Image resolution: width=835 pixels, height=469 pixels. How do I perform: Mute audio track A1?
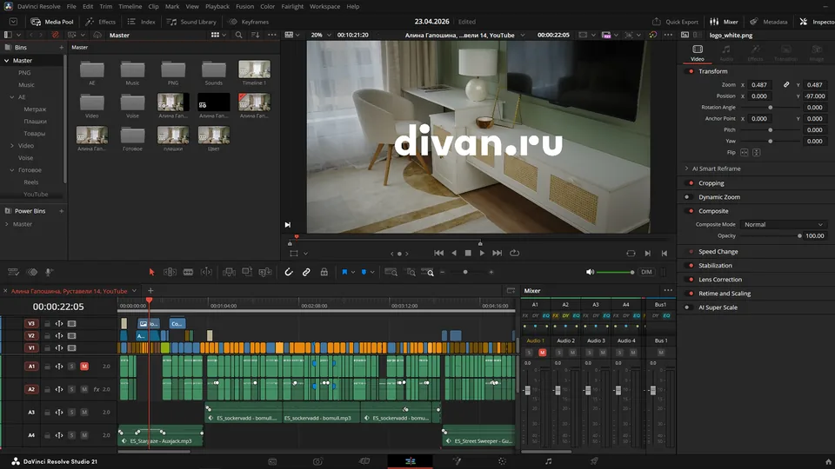pos(84,367)
